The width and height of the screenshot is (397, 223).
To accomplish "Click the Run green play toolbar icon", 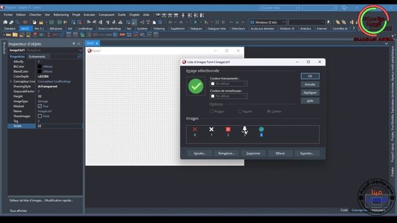I will (195, 22).
